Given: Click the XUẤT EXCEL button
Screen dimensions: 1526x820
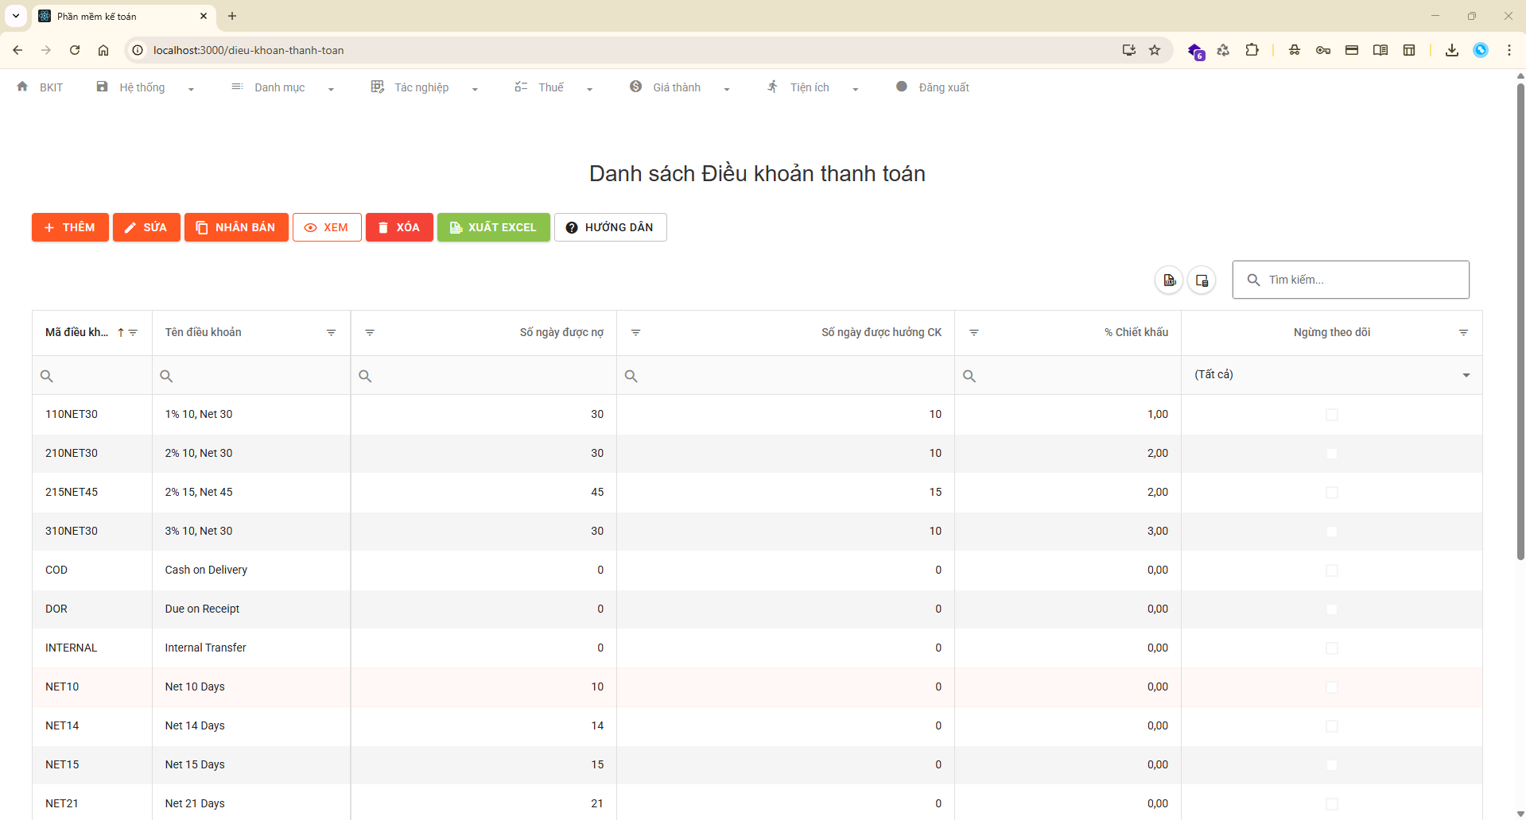Looking at the screenshot, I should (493, 227).
